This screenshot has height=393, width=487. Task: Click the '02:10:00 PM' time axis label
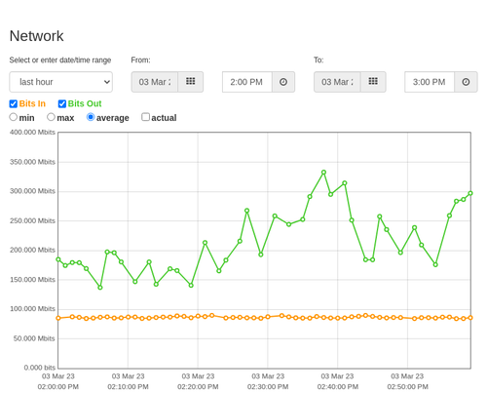point(128,387)
